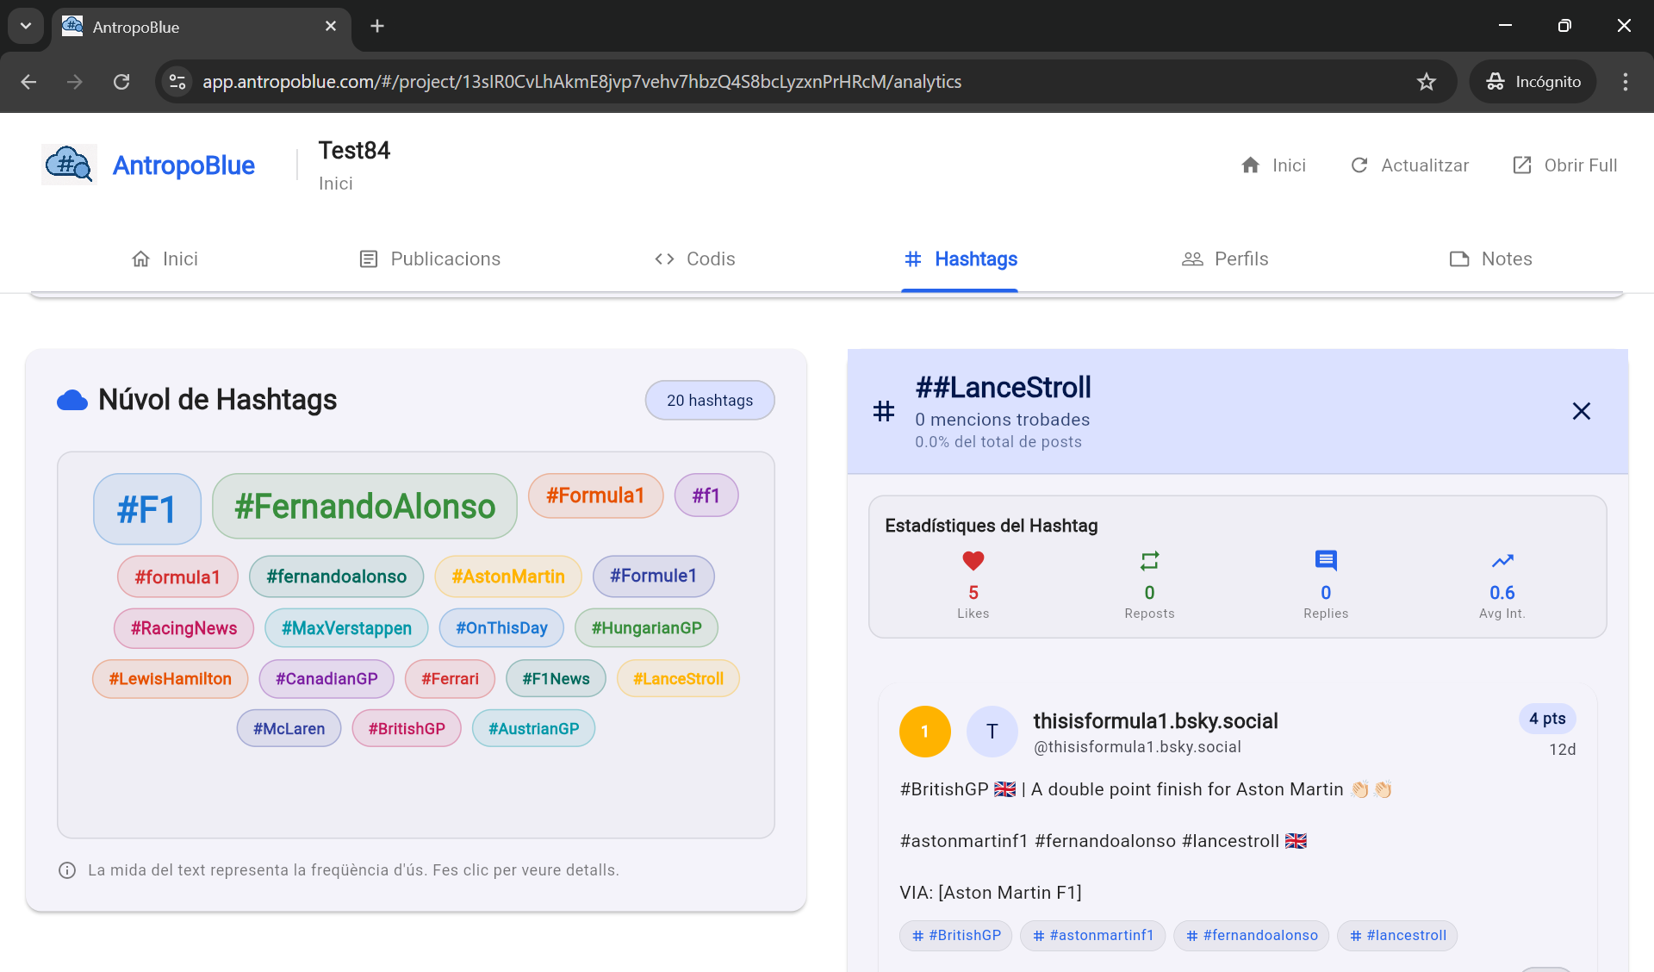Expand the tab search dropdown arrow
This screenshot has height=972, width=1654.
[x=26, y=26]
